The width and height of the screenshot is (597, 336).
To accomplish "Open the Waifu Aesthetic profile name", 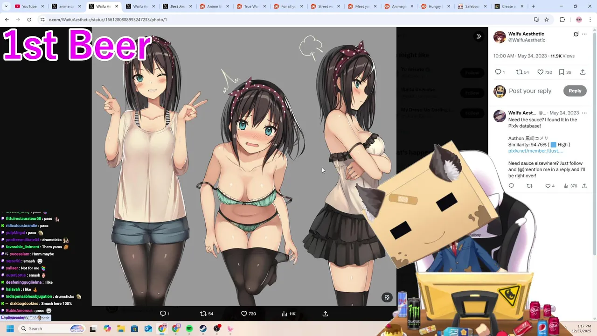I will tap(526, 34).
